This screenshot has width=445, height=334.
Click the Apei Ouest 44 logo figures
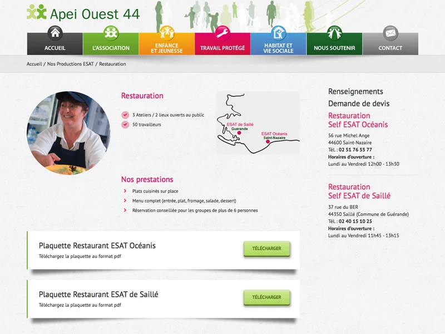click(37, 12)
